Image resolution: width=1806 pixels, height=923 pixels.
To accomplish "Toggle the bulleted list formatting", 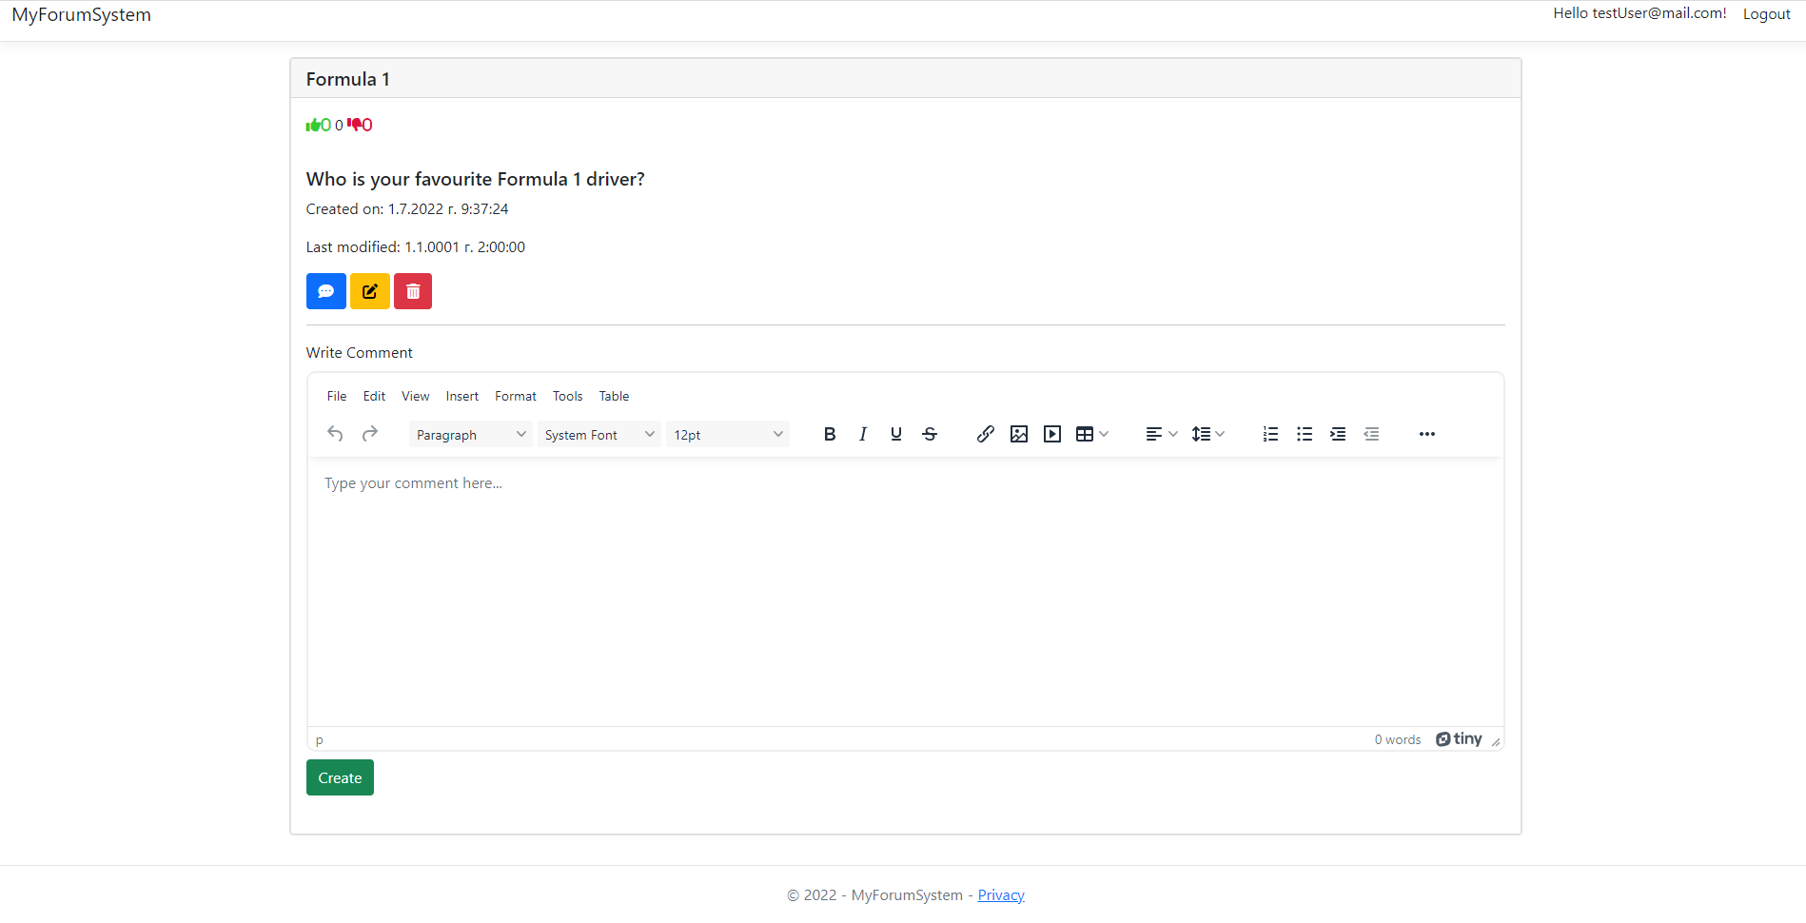I will pyautogui.click(x=1304, y=434).
